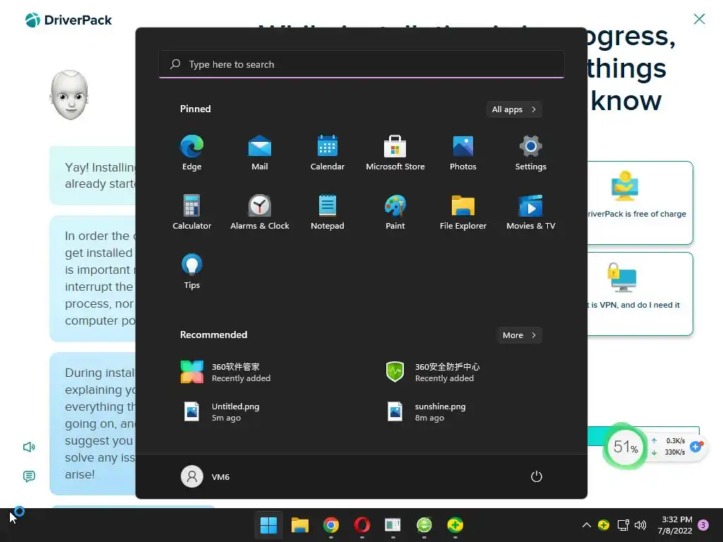This screenshot has height=542, width=723.
Task: Click the Windows Start button on taskbar
Action: coord(268,525)
